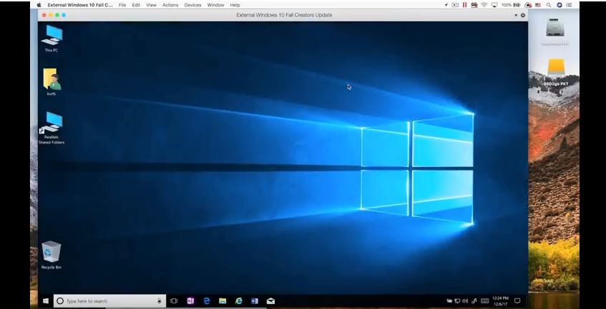Click the location arrow menu bar icon
606x309 pixels.
[446, 5]
